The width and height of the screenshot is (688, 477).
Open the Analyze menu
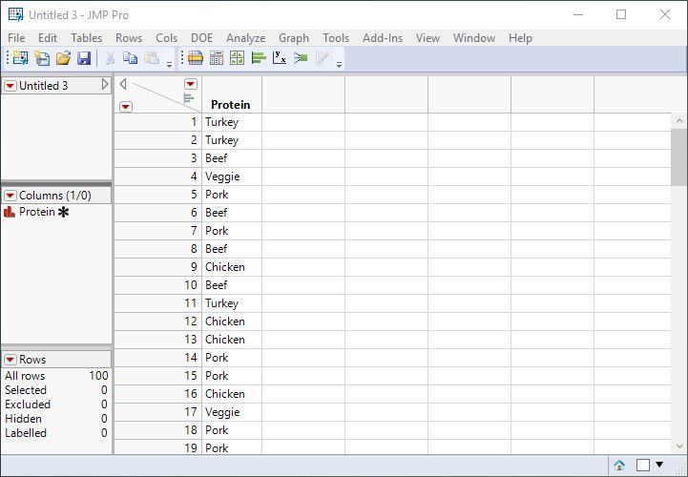coord(246,38)
